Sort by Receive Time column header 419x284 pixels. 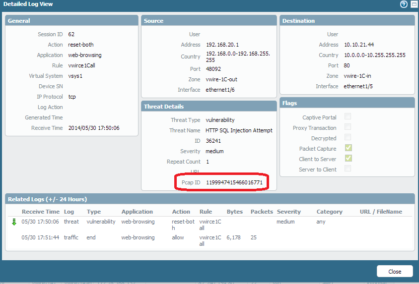(41, 212)
